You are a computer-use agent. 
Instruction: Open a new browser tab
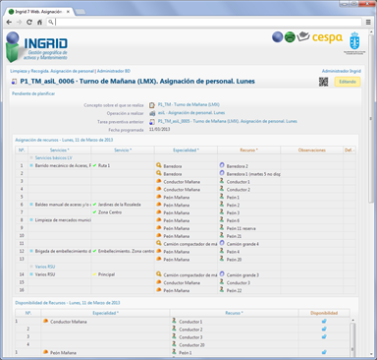(81, 12)
